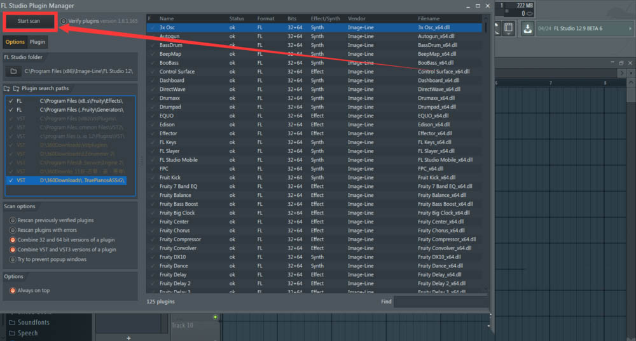This screenshot has height=341, width=636.
Task: Sort plugin list by Name column
Action: pyautogui.click(x=166, y=18)
